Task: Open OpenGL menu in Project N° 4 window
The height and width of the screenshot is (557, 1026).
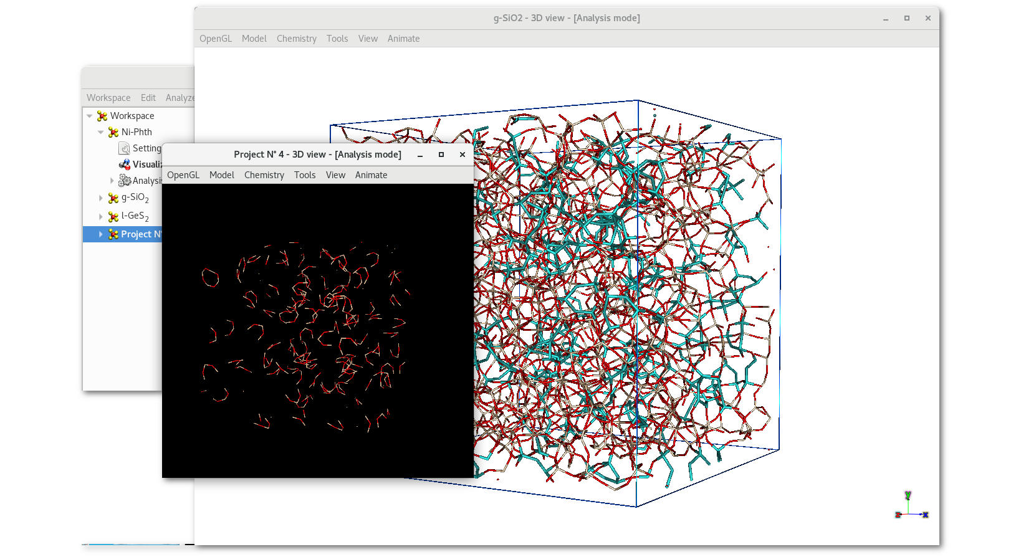Action: [x=183, y=175]
